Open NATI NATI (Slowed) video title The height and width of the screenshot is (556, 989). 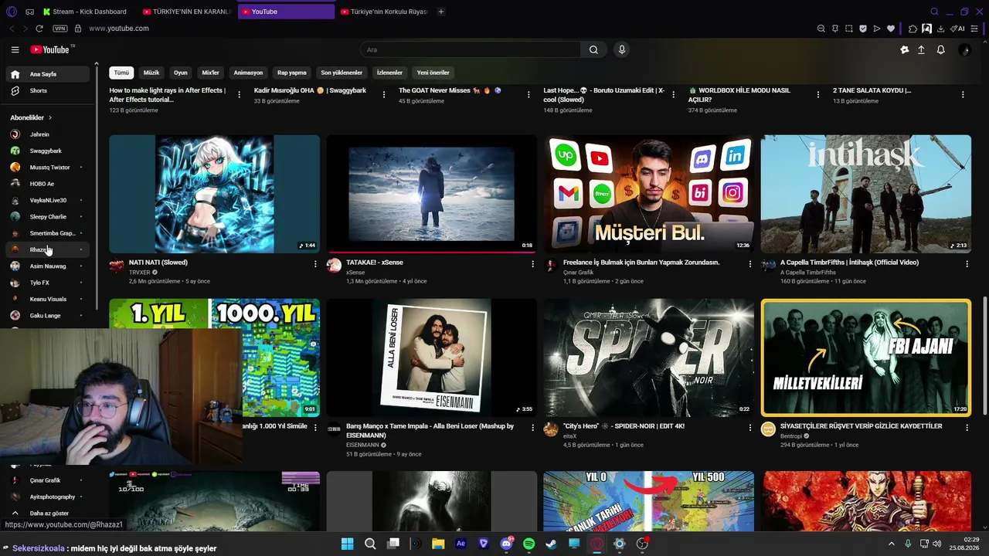pos(158,263)
